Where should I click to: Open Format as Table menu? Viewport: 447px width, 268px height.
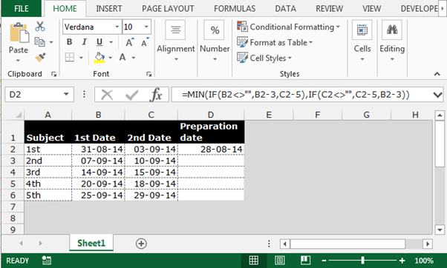point(275,42)
